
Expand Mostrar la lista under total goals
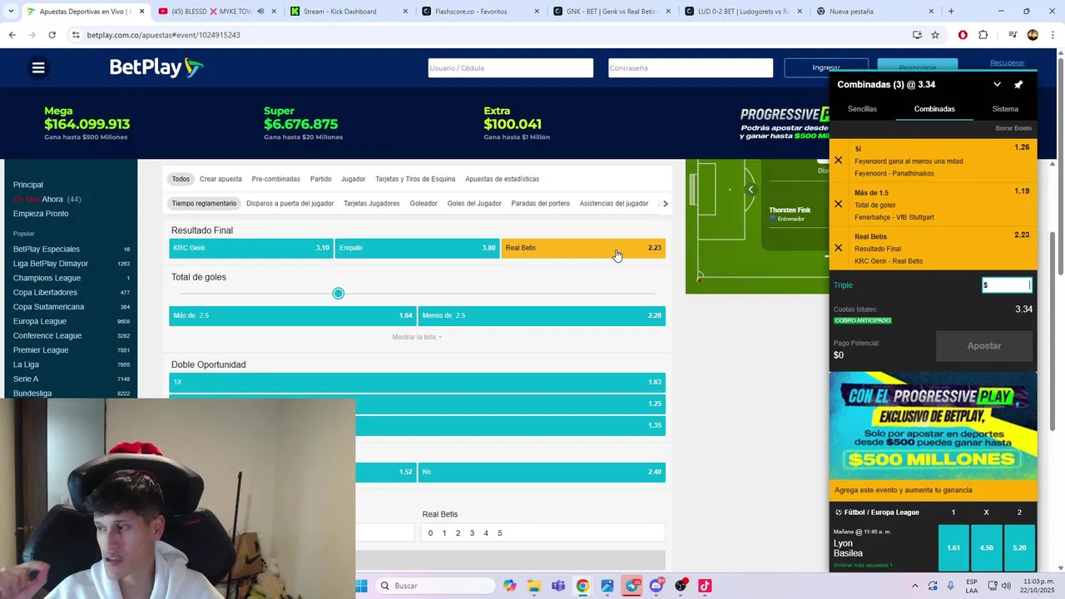click(417, 337)
